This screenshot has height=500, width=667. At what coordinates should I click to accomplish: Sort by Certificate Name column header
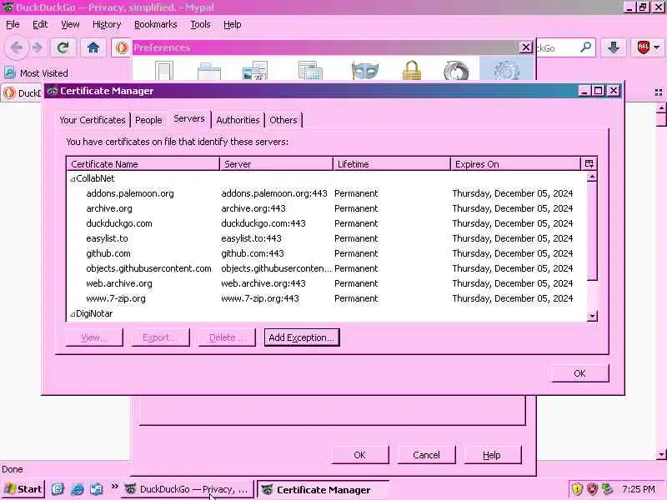pyautogui.click(x=143, y=164)
